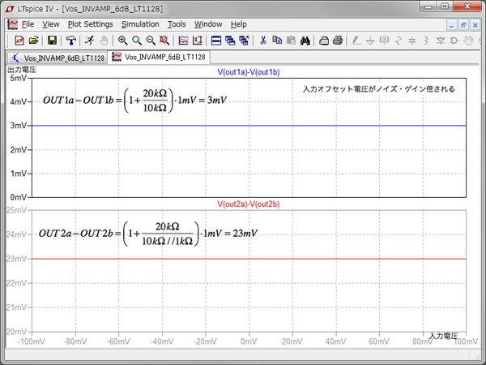Click the blue 3mV trace line
This screenshot has height=365, width=486.
pos(243,126)
